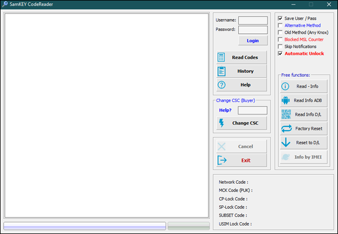Disable Automatic Unlock checkbox
338x234 pixels.
(x=280, y=54)
